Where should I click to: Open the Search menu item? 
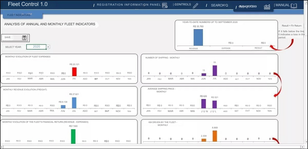219,5
